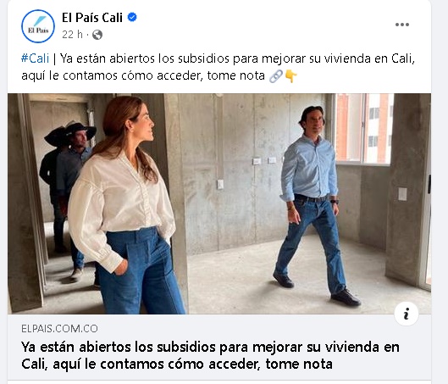Open the El País Cali profile picture
Image resolution: width=448 pixels, height=384 pixels.
[x=38, y=26]
